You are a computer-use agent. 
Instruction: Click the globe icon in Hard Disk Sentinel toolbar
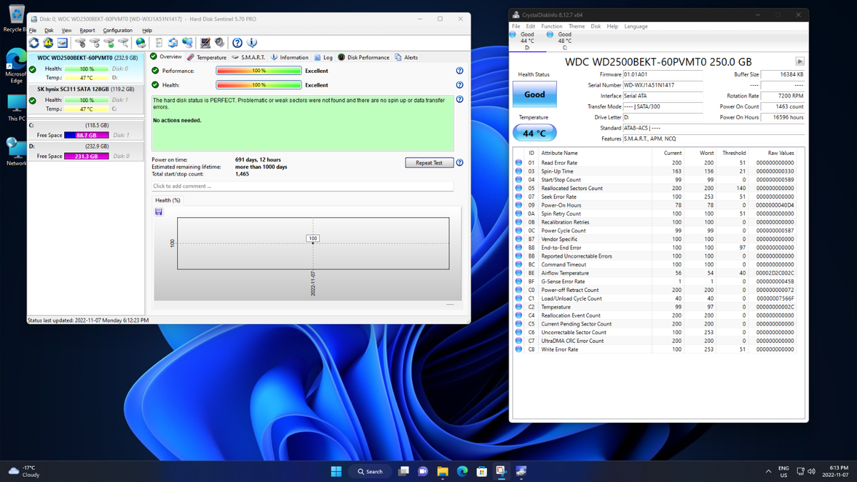click(140, 42)
